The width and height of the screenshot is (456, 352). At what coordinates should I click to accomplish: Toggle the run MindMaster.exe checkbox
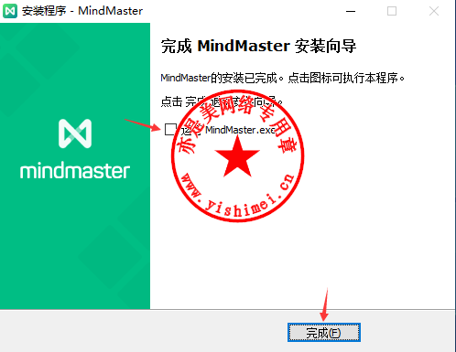(170, 129)
